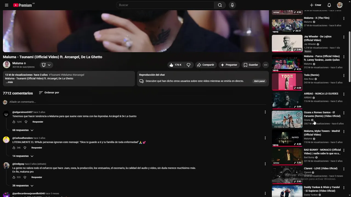Screen dimensions: 351x197
Task: Add El Farsante to Watch Later clock
Action: (299, 114)
